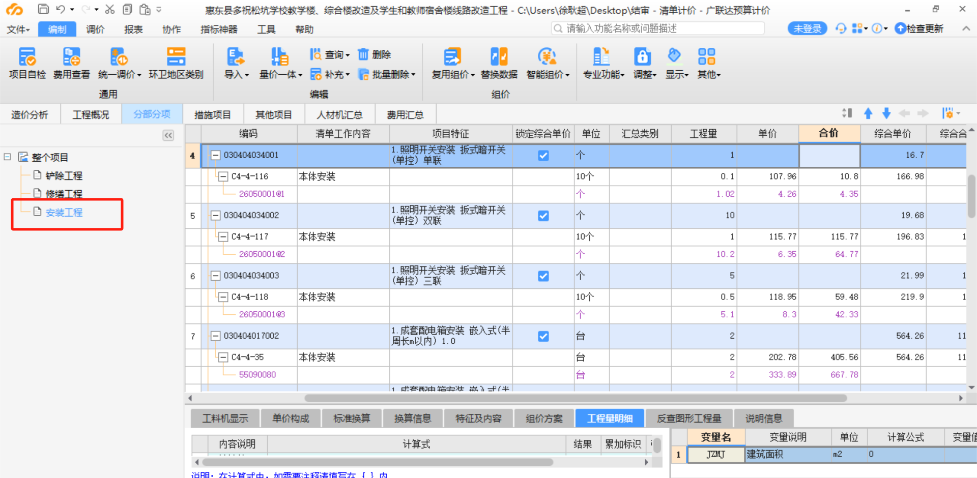The height and width of the screenshot is (478, 977).
Task: Open the 文件 menu
Action: pos(18,29)
